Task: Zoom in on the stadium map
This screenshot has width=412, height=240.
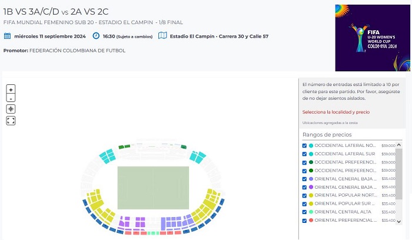Action: (11, 89)
